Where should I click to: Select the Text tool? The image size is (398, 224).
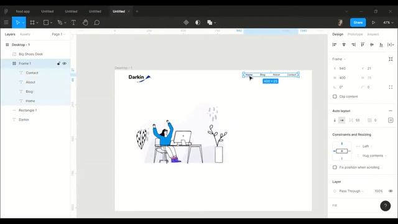coord(73,22)
